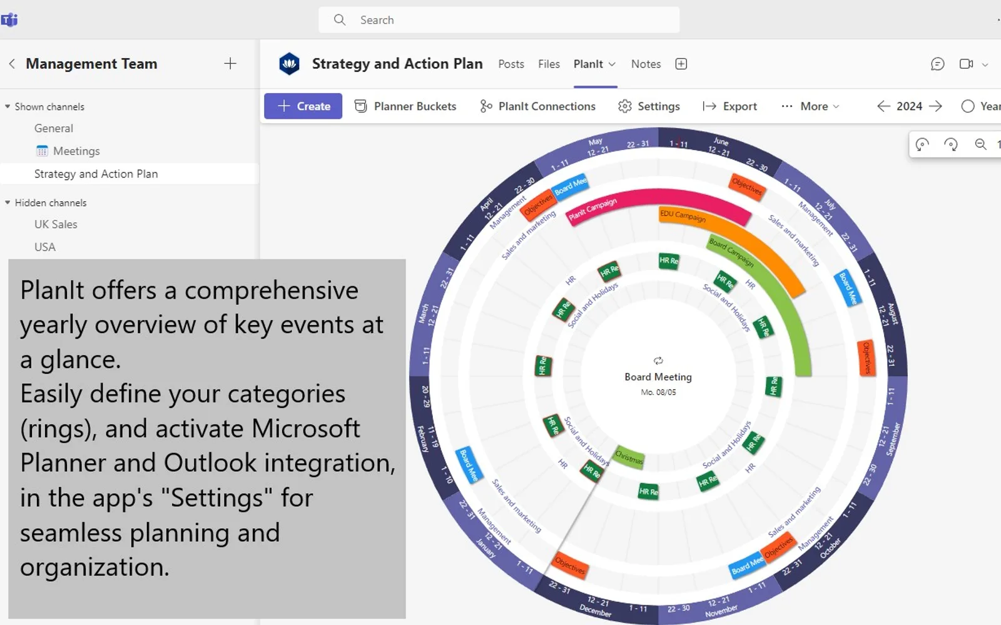The image size is (1001, 625).
Task: Collapse the Hidden channels section
Action: tap(8, 202)
